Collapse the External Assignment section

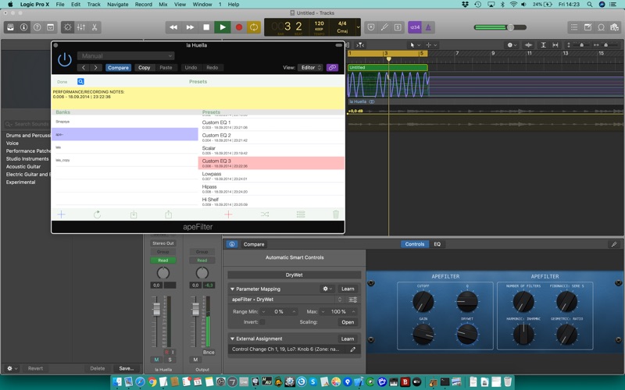pos(232,339)
